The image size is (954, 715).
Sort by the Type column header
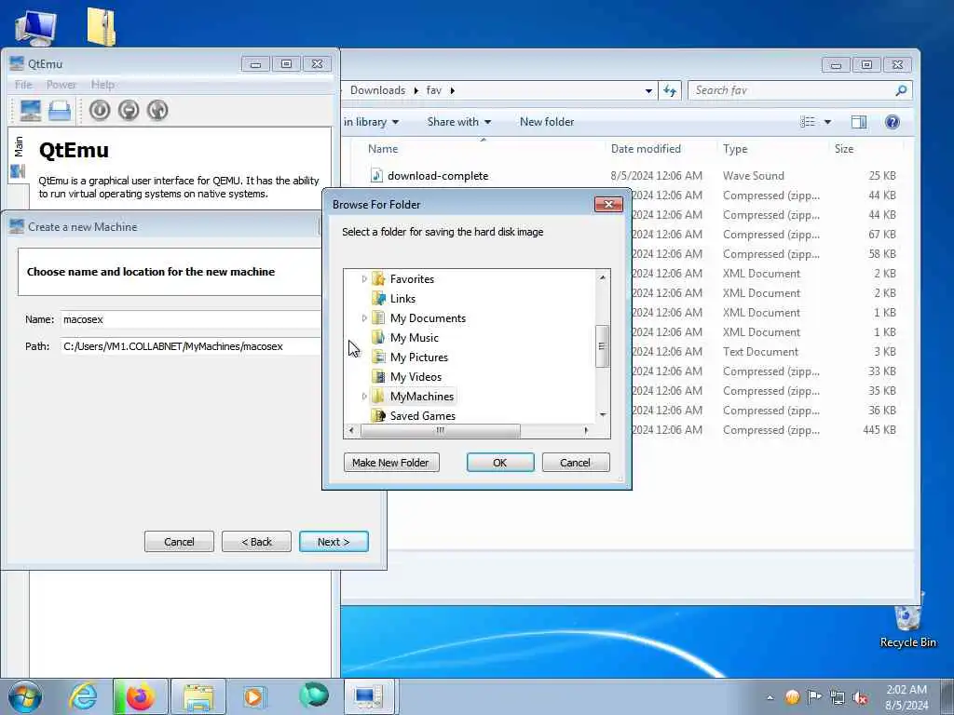click(735, 149)
